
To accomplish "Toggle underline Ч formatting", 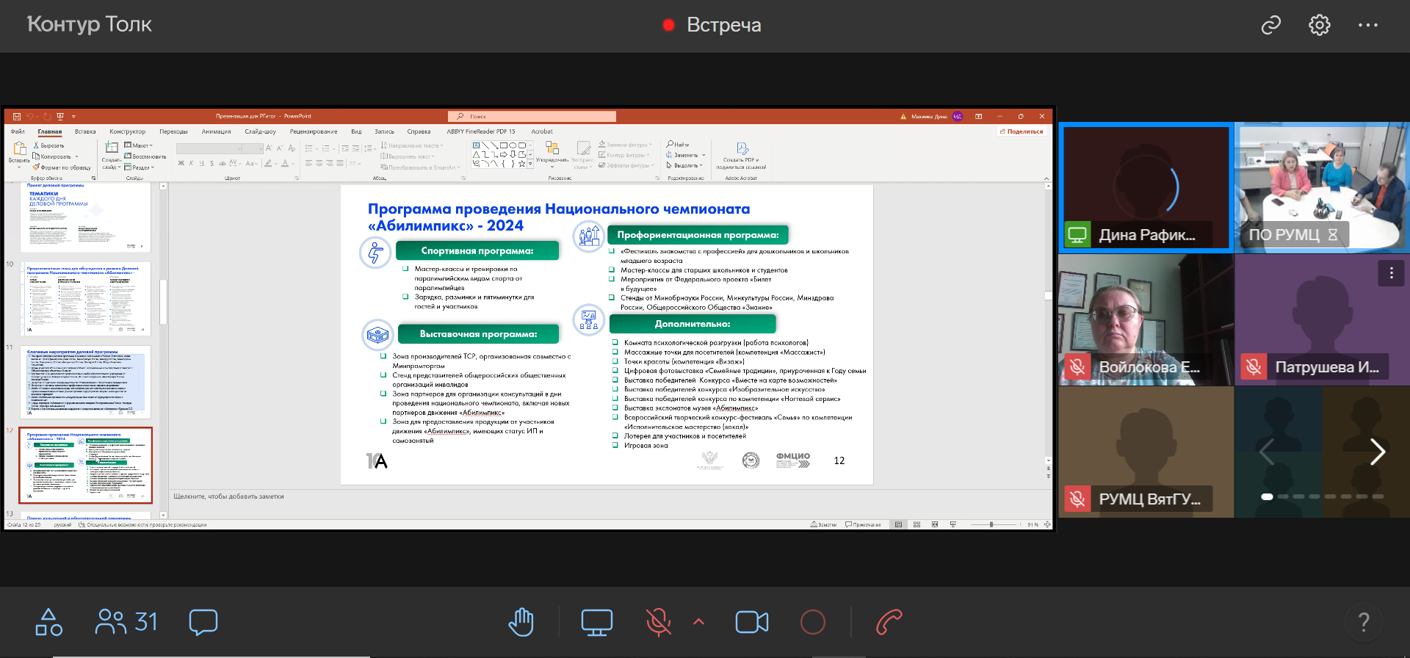I will [x=201, y=163].
